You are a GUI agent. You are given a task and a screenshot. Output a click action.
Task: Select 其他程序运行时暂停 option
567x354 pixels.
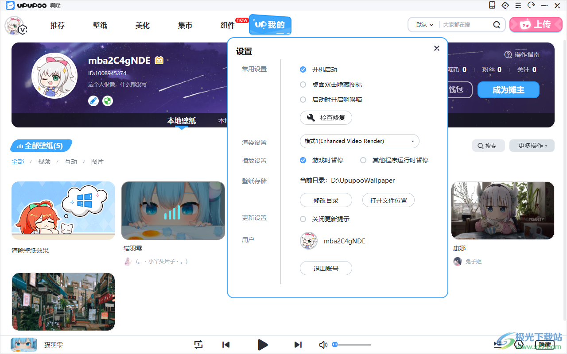363,160
